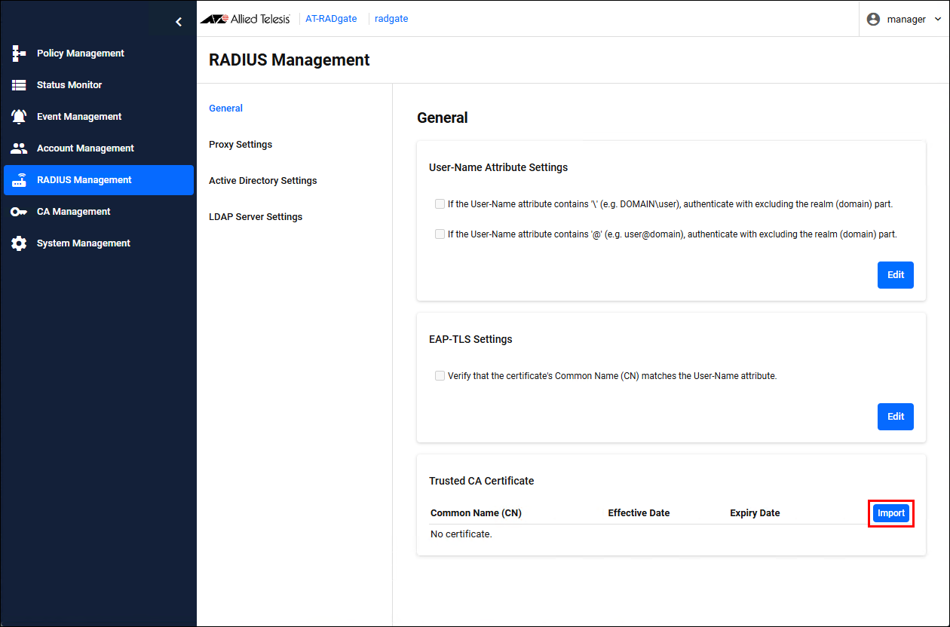Image resolution: width=950 pixels, height=627 pixels.
Task: Open LDAP Server Settings tab
Action: pos(256,217)
